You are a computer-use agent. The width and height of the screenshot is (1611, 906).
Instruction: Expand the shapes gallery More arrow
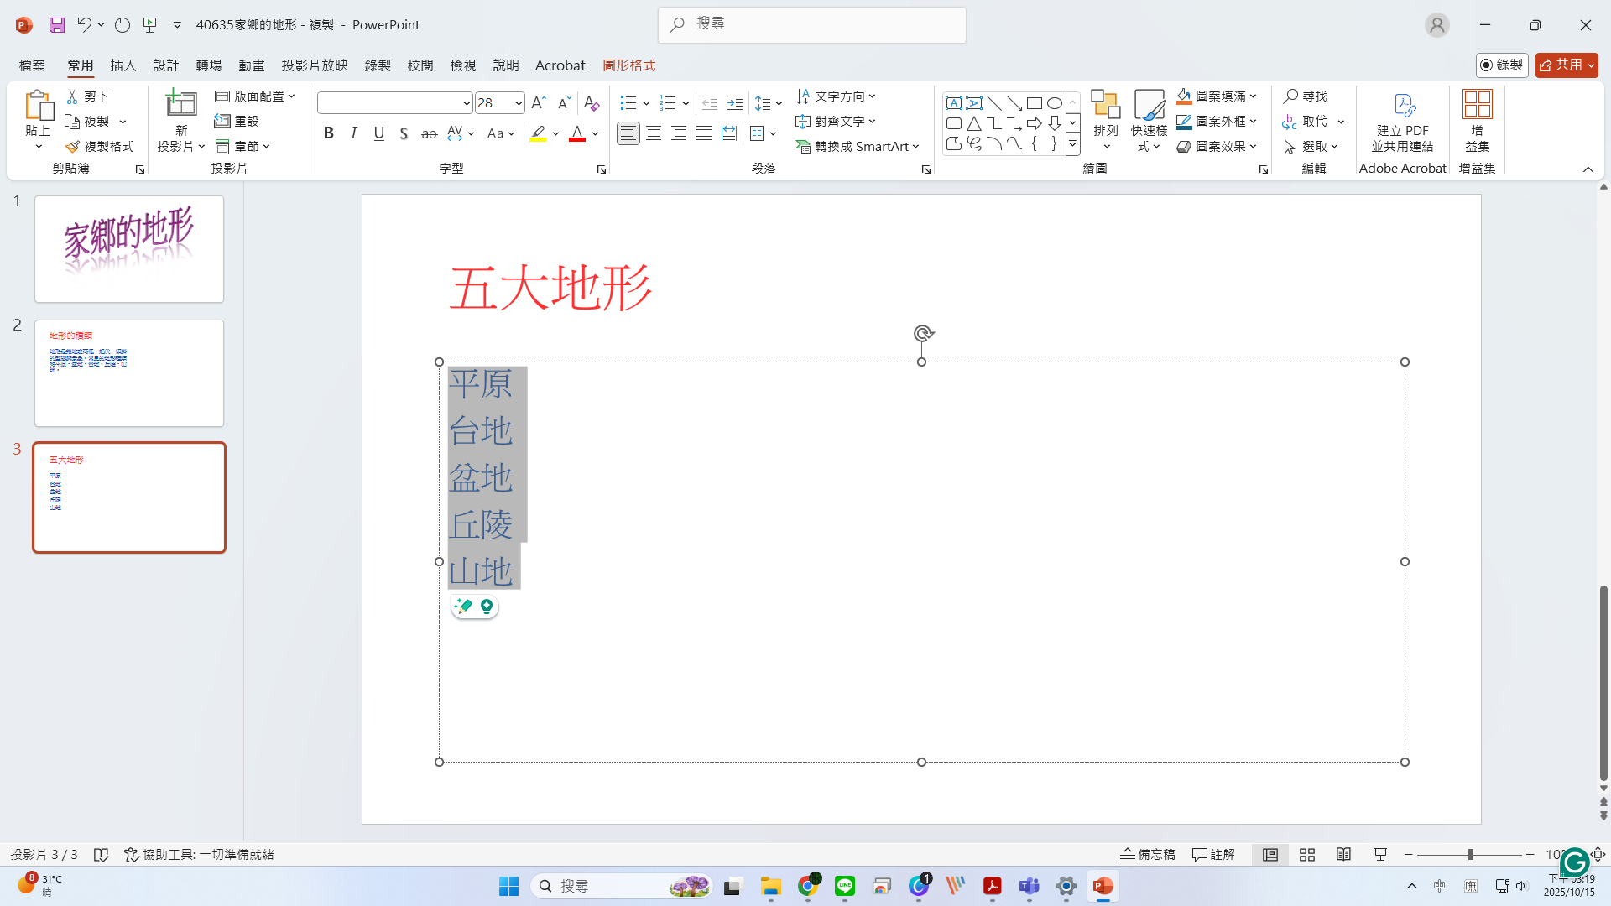1072,145
